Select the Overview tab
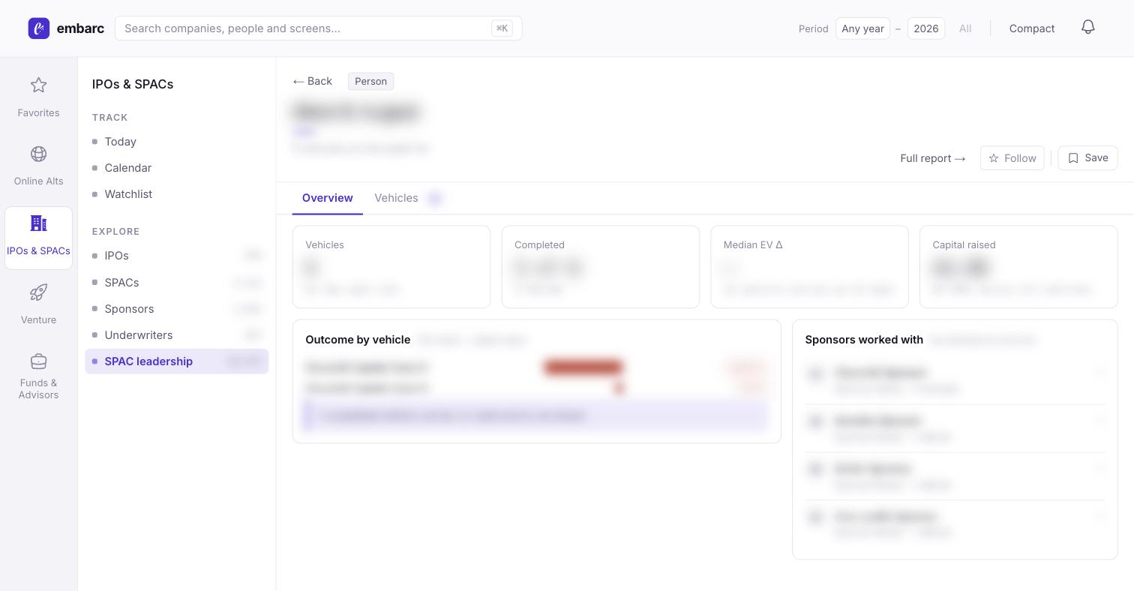This screenshot has width=1134, height=591. pyautogui.click(x=328, y=198)
